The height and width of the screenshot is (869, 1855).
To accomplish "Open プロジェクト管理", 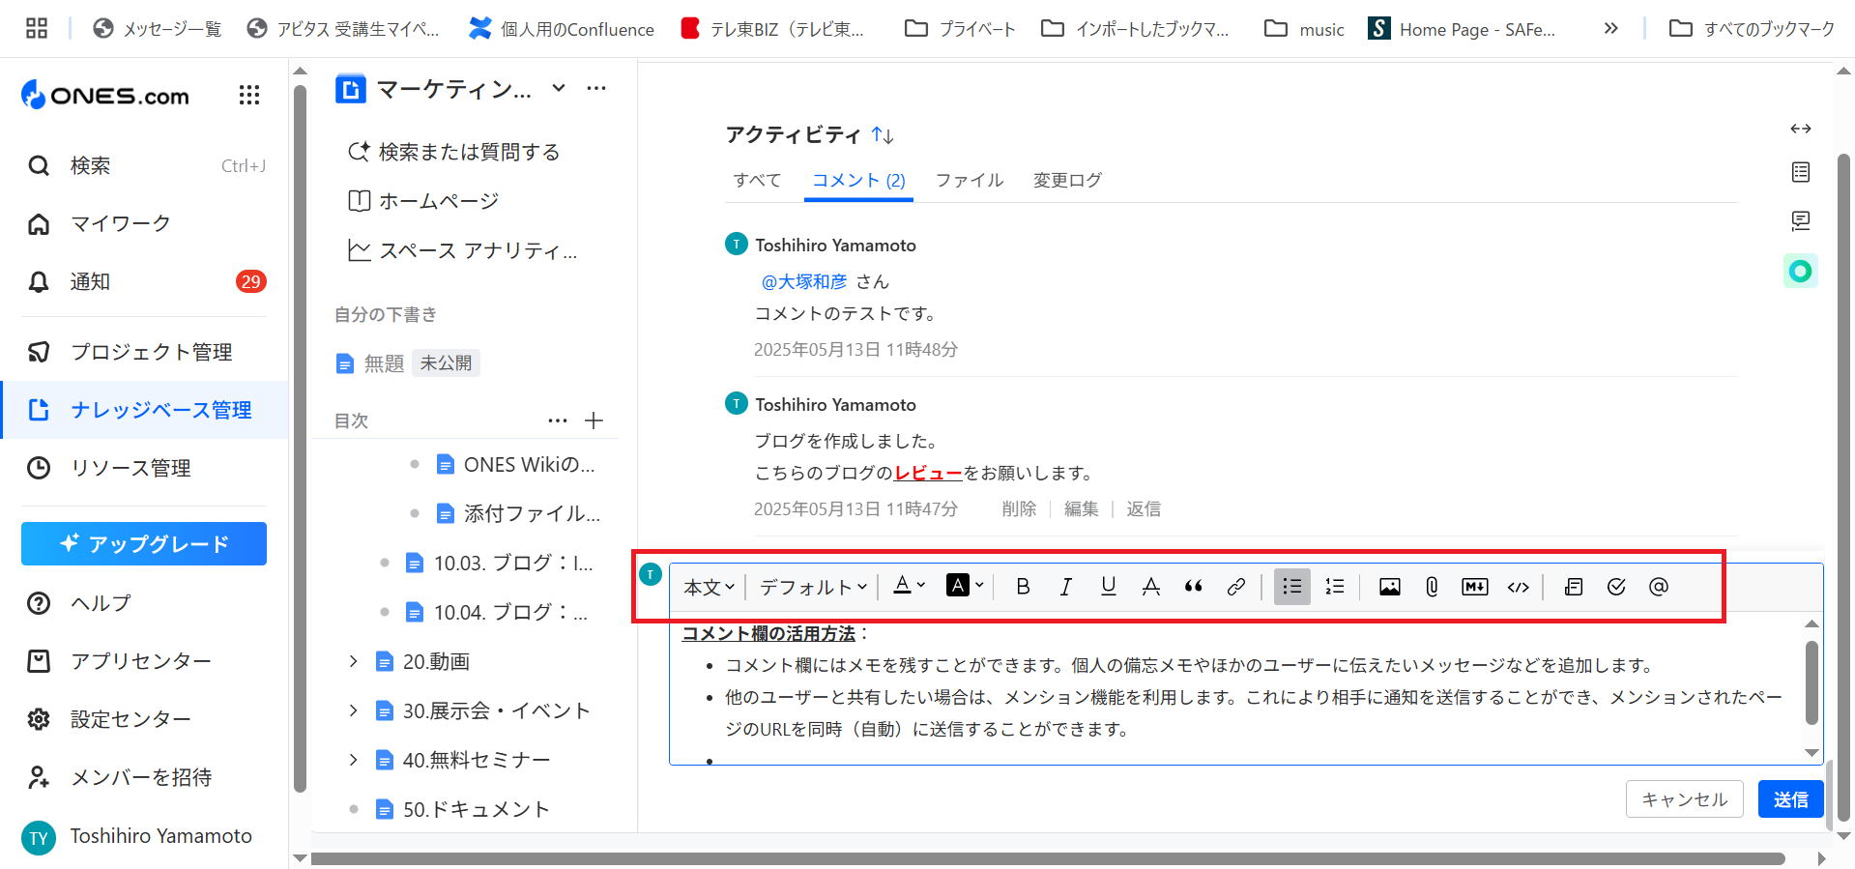I will click(145, 352).
